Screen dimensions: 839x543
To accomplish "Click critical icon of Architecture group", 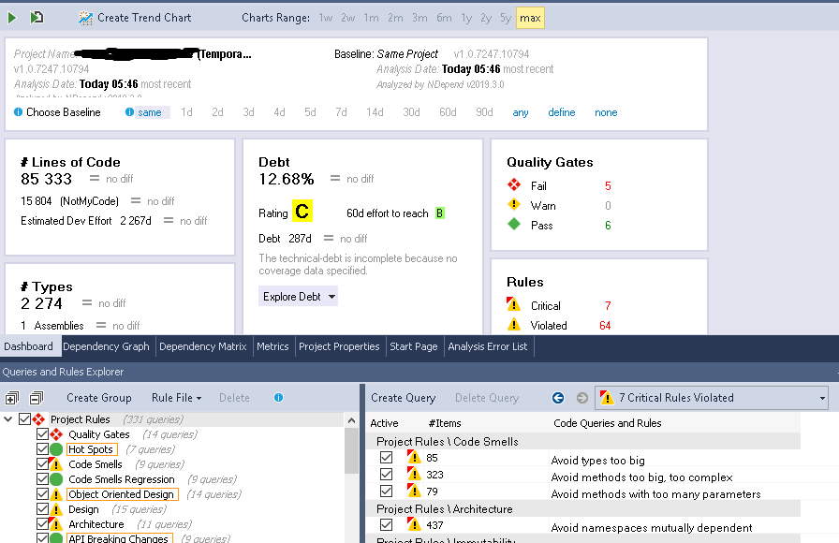I will [x=56, y=523].
